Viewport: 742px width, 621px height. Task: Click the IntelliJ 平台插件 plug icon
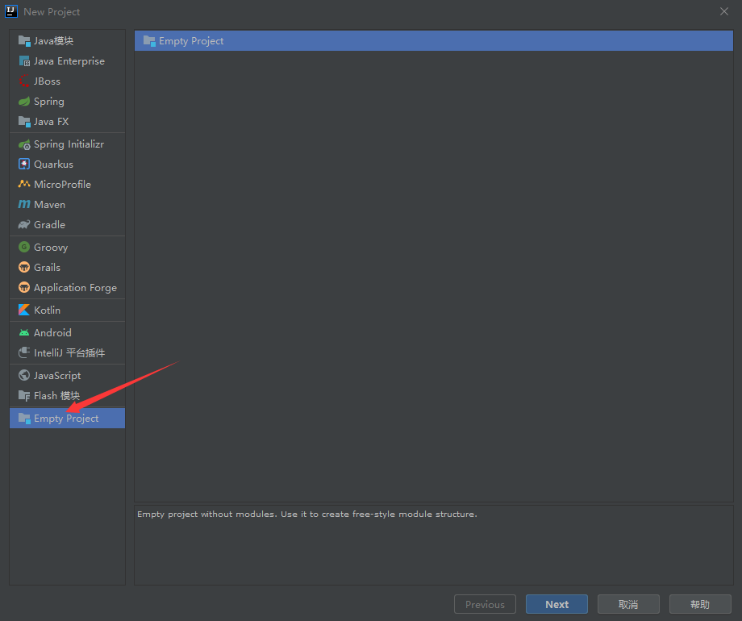pyautogui.click(x=24, y=352)
